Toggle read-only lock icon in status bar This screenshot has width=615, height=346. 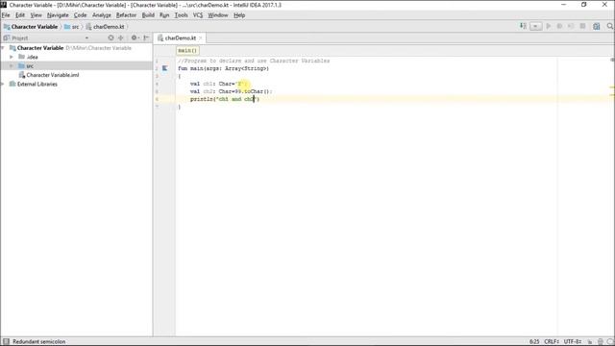[x=589, y=342]
